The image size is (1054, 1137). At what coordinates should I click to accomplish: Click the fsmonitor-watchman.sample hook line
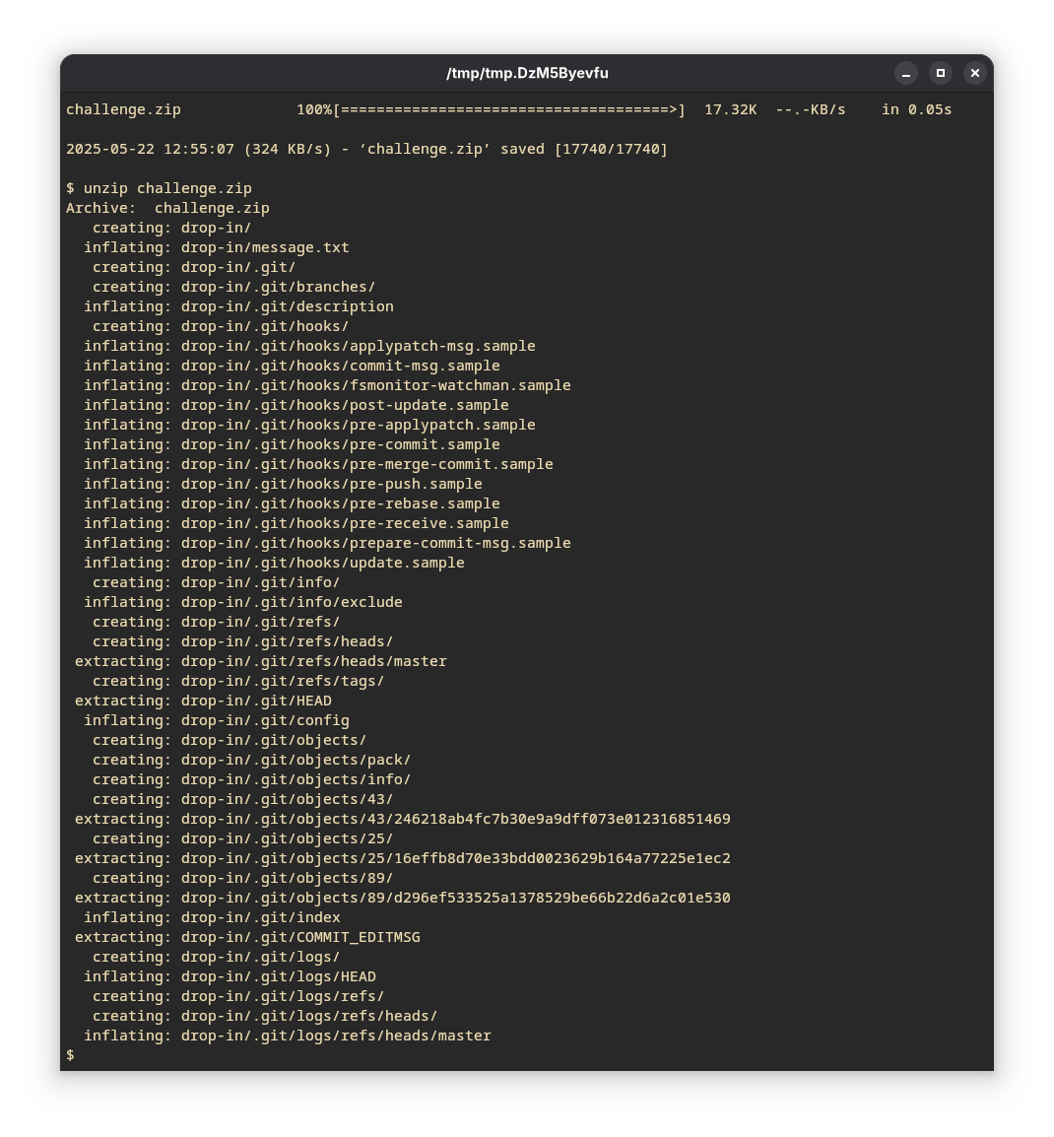[x=375, y=385]
